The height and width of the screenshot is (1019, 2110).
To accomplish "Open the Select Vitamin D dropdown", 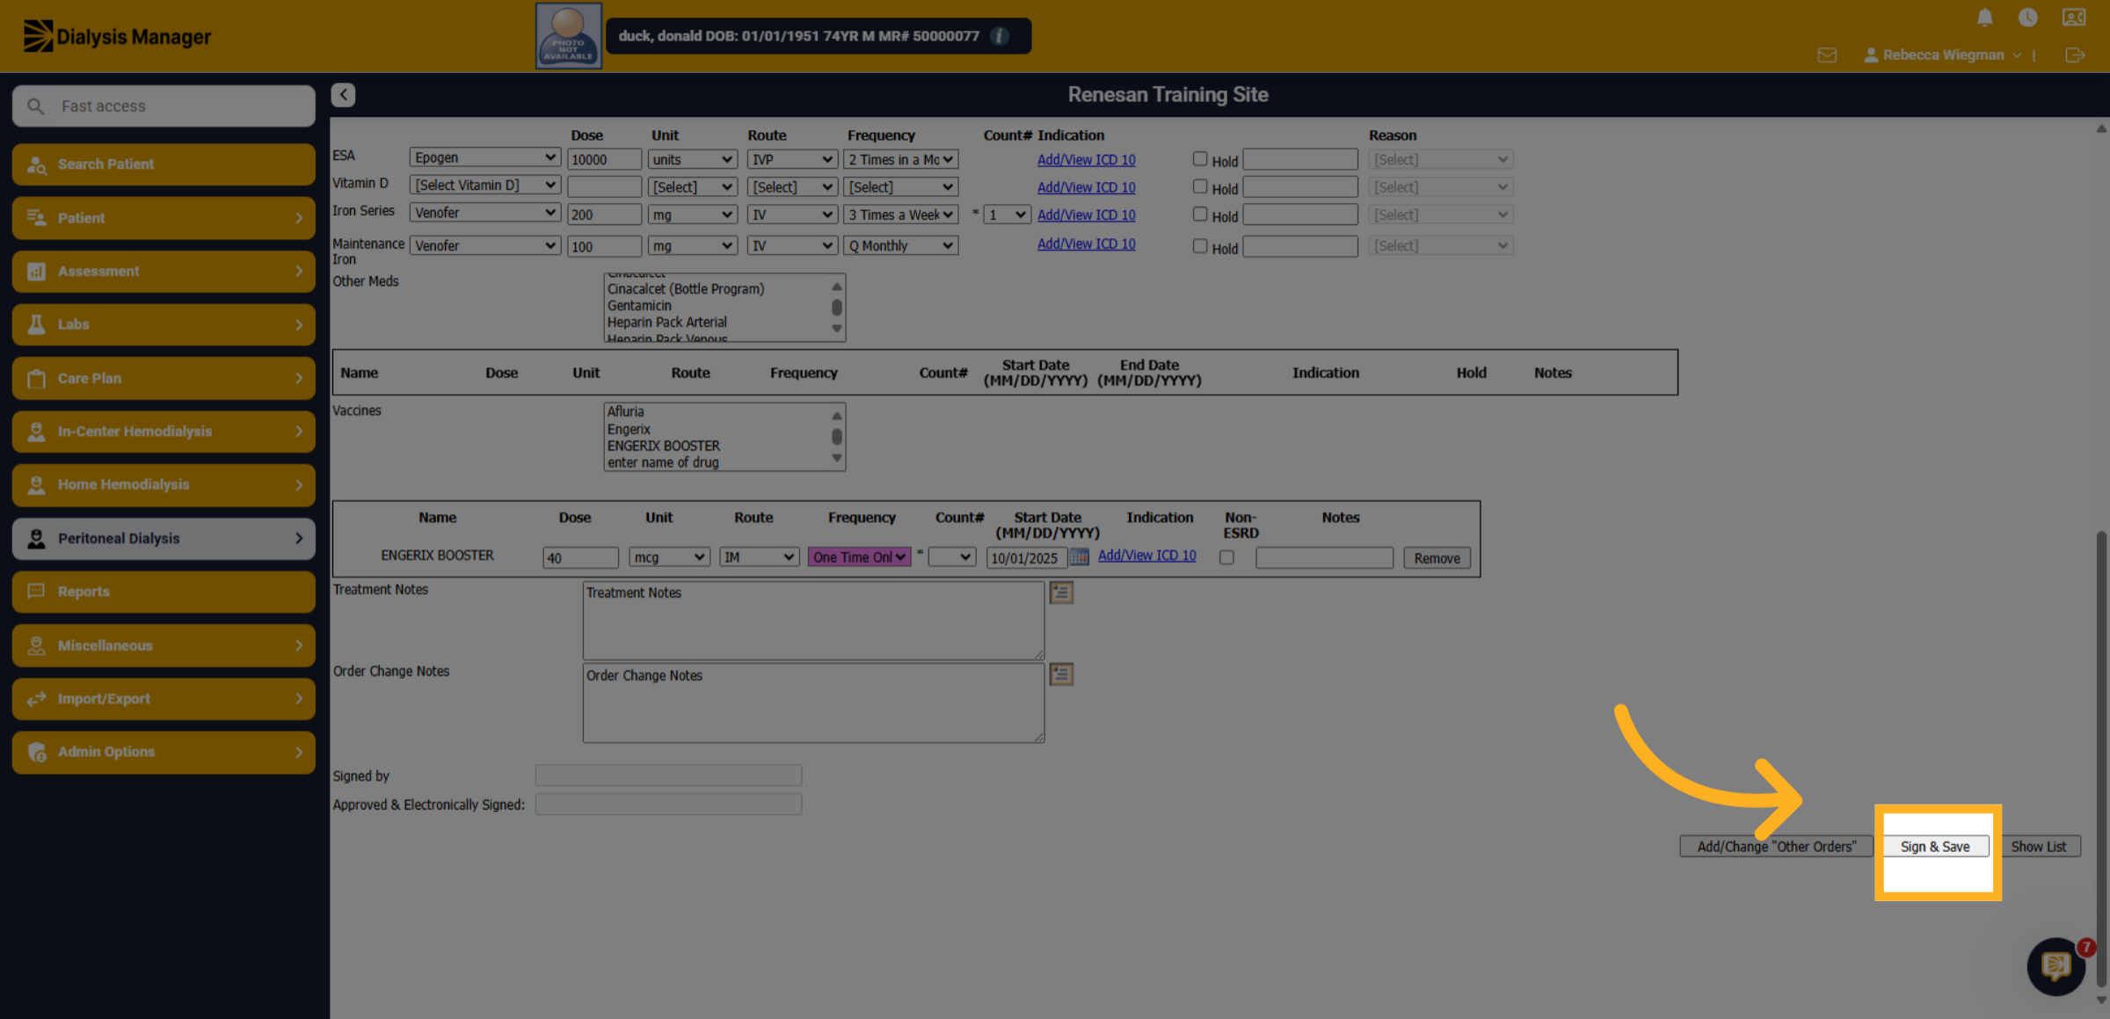I will coord(485,186).
